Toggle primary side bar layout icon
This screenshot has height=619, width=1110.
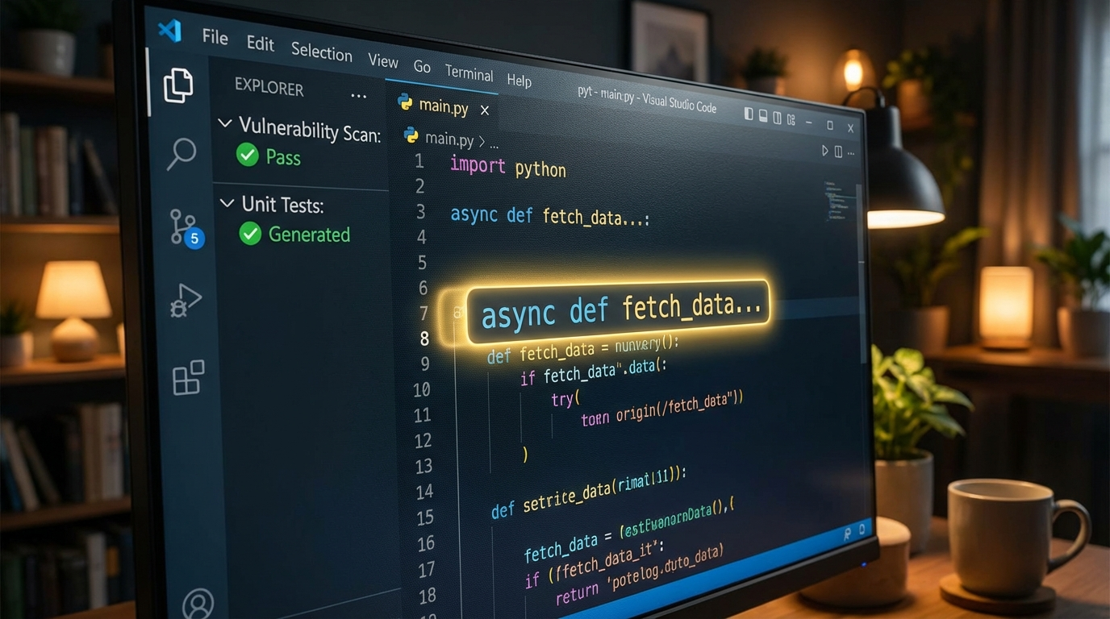(749, 115)
